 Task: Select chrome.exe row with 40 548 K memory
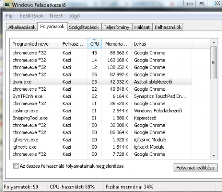101,89
